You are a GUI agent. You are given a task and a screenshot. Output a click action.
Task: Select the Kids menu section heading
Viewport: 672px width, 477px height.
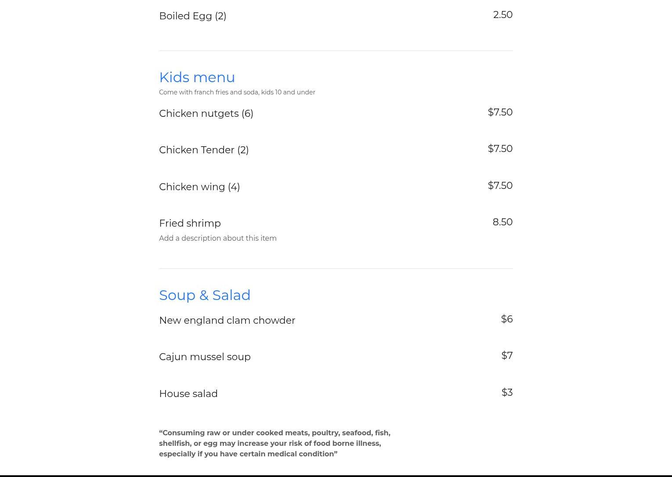(x=197, y=77)
